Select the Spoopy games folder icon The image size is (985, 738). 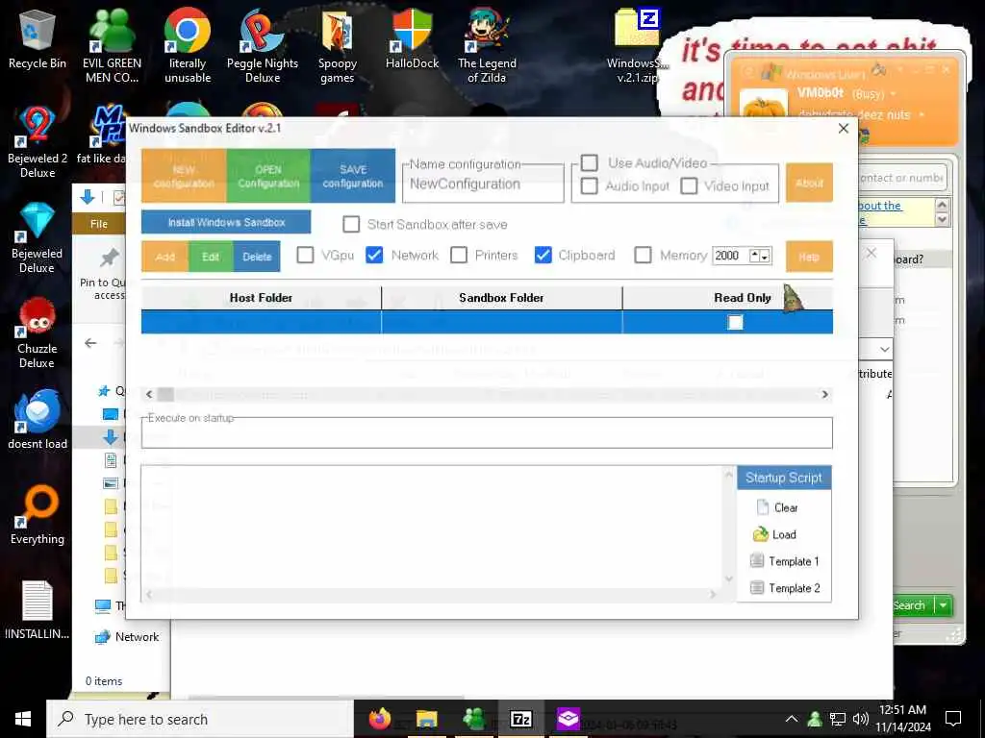click(338, 45)
